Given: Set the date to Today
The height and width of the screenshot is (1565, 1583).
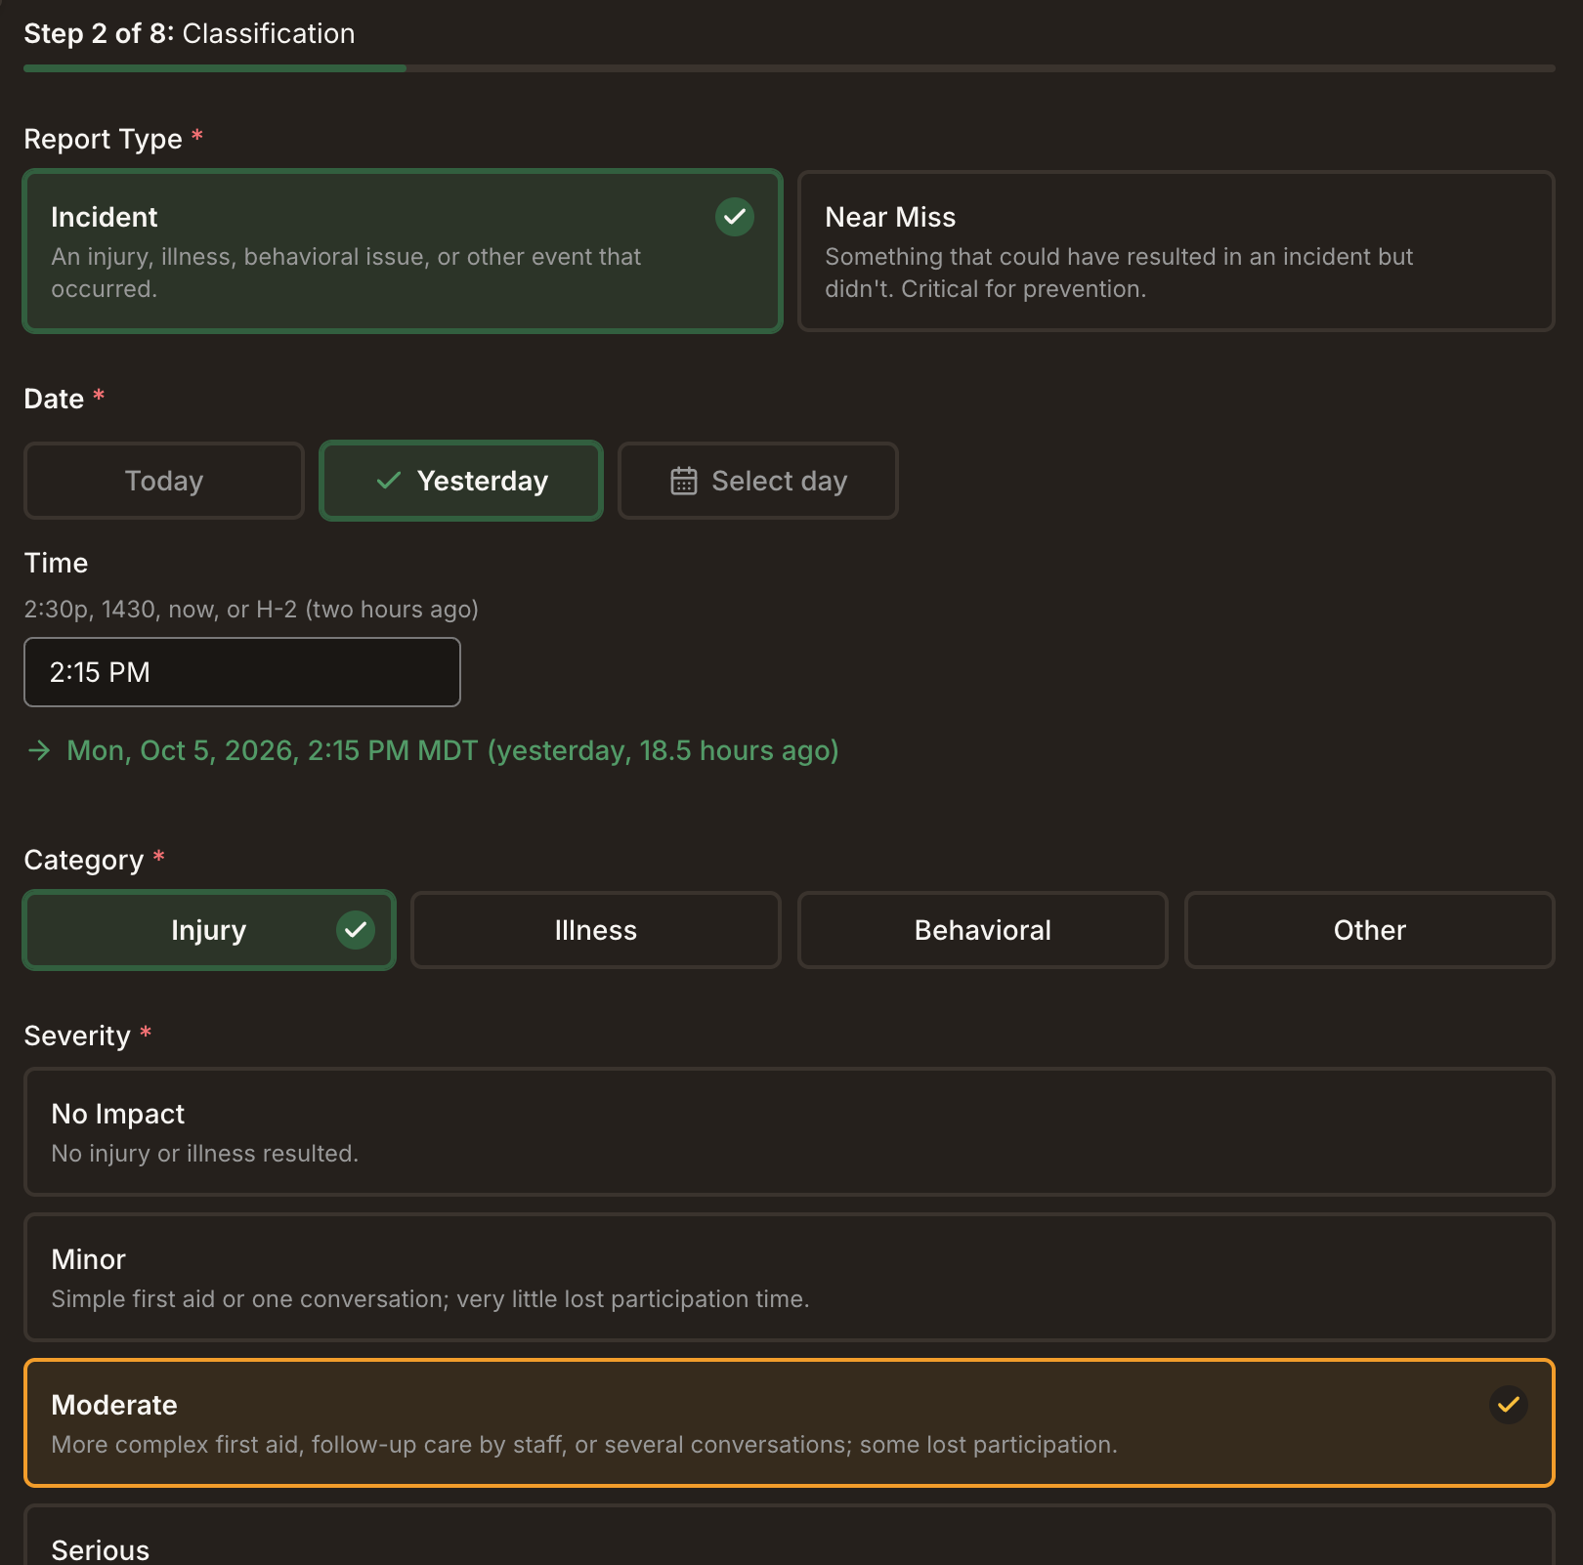Looking at the screenshot, I should pyautogui.click(x=164, y=481).
